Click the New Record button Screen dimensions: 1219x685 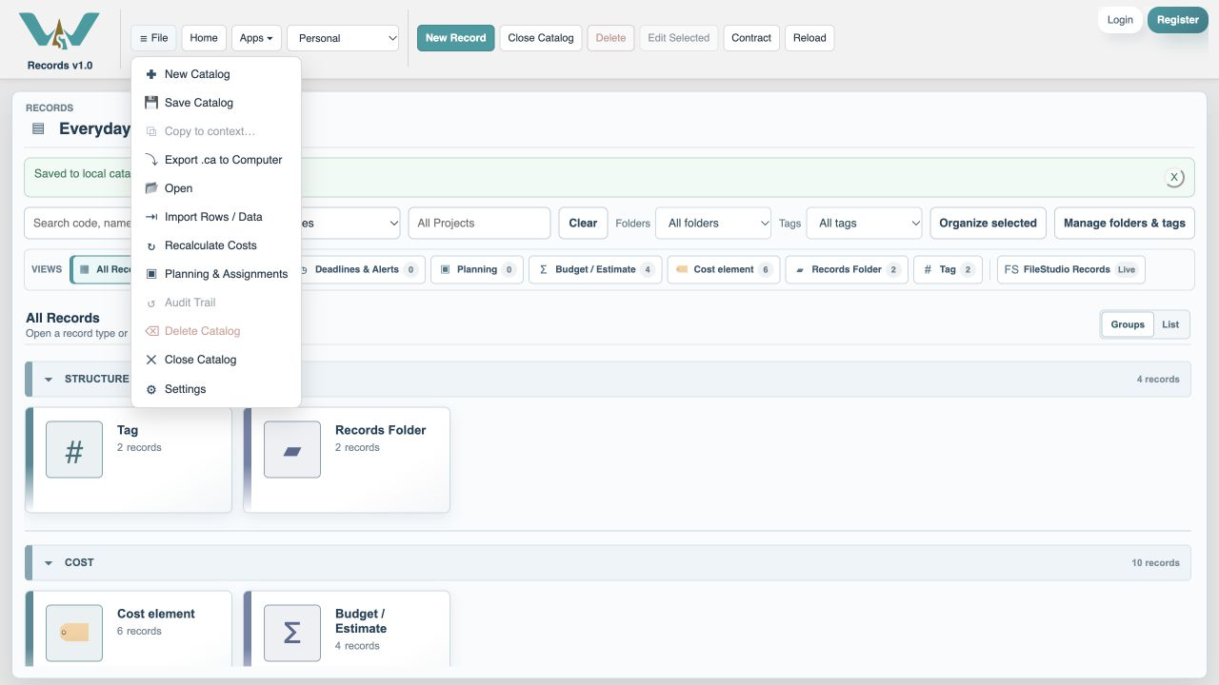click(456, 38)
